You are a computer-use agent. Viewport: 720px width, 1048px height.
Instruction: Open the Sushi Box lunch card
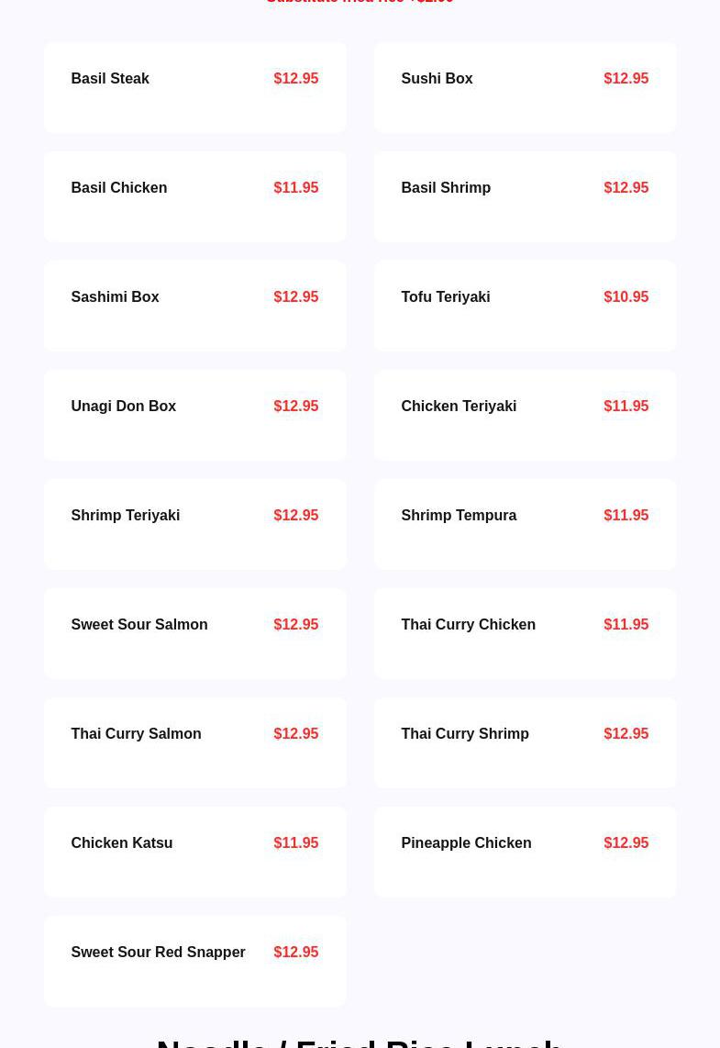coord(525,87)
